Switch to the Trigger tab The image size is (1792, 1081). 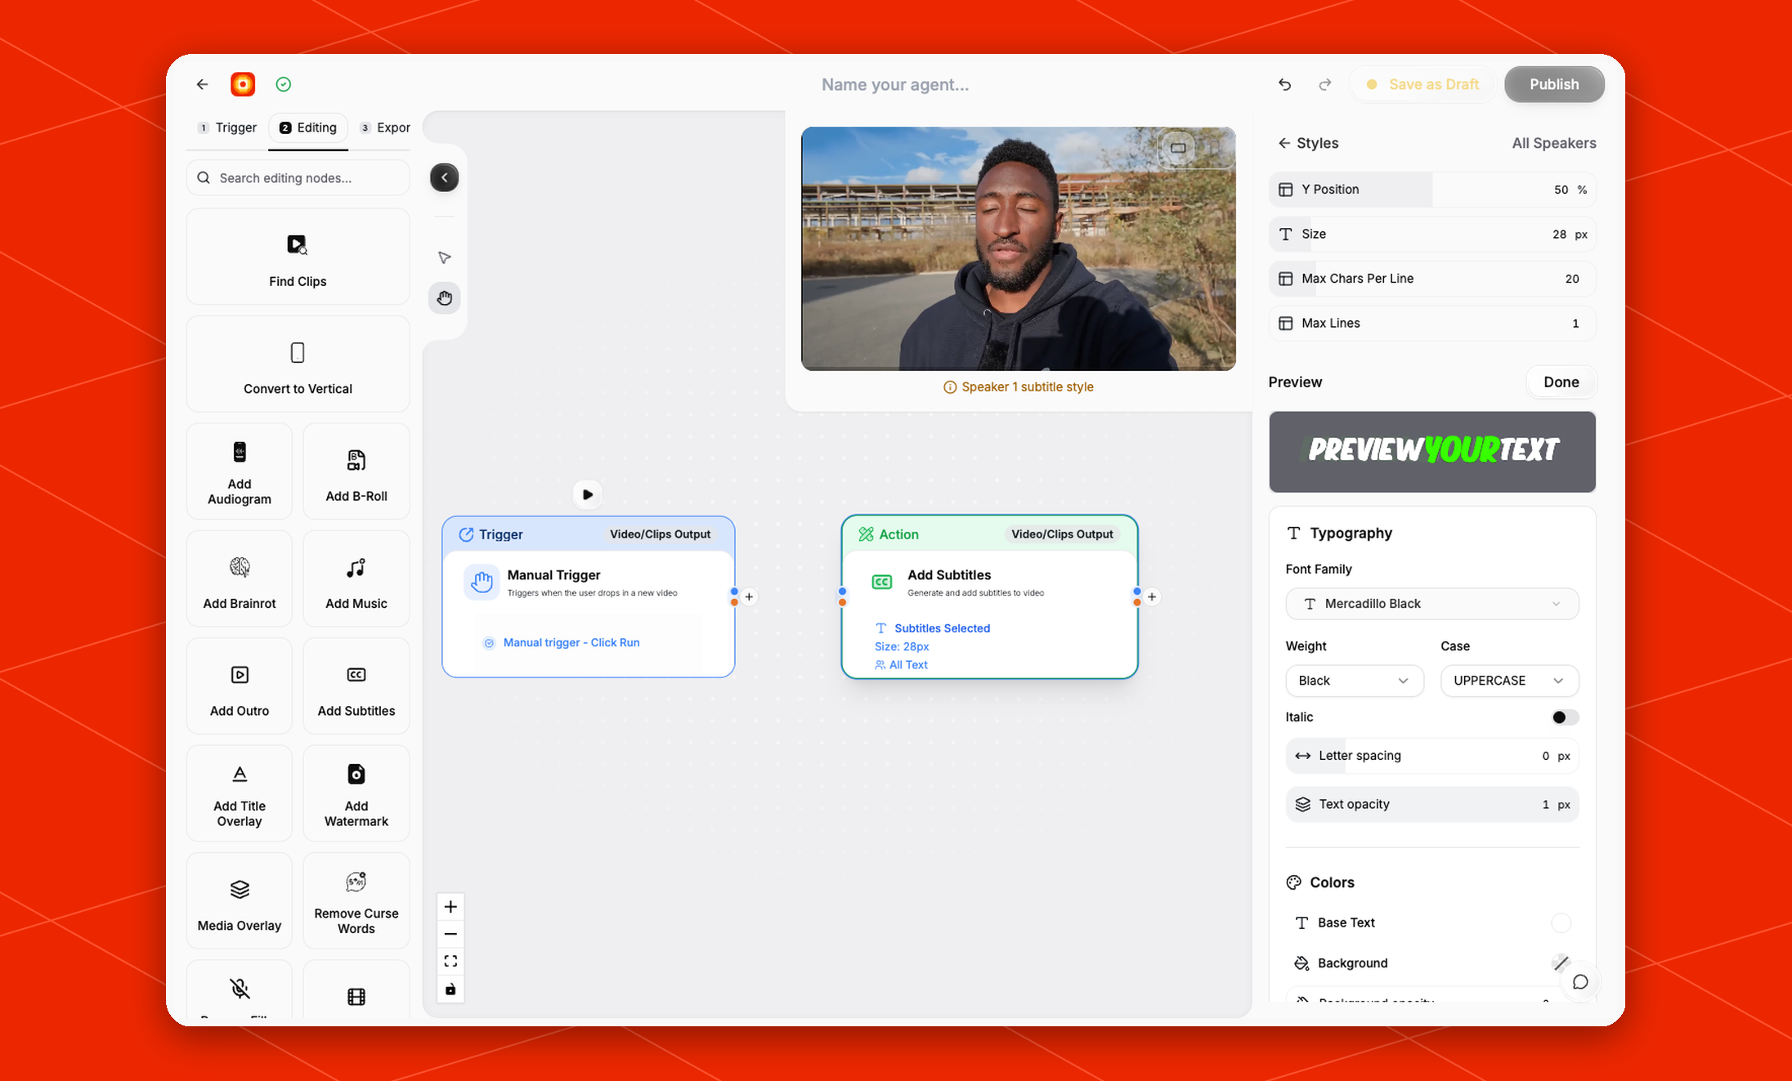[x=227, y=127]
